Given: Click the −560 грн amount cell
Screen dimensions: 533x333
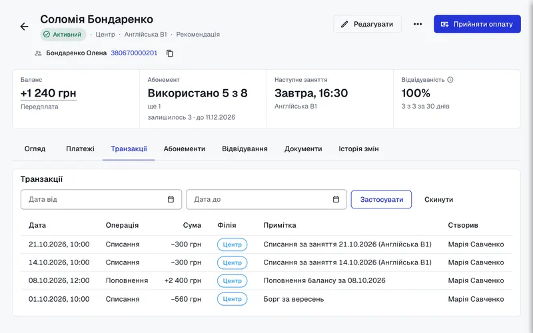Looking at the screenshot, I should (x=186, y=299).
